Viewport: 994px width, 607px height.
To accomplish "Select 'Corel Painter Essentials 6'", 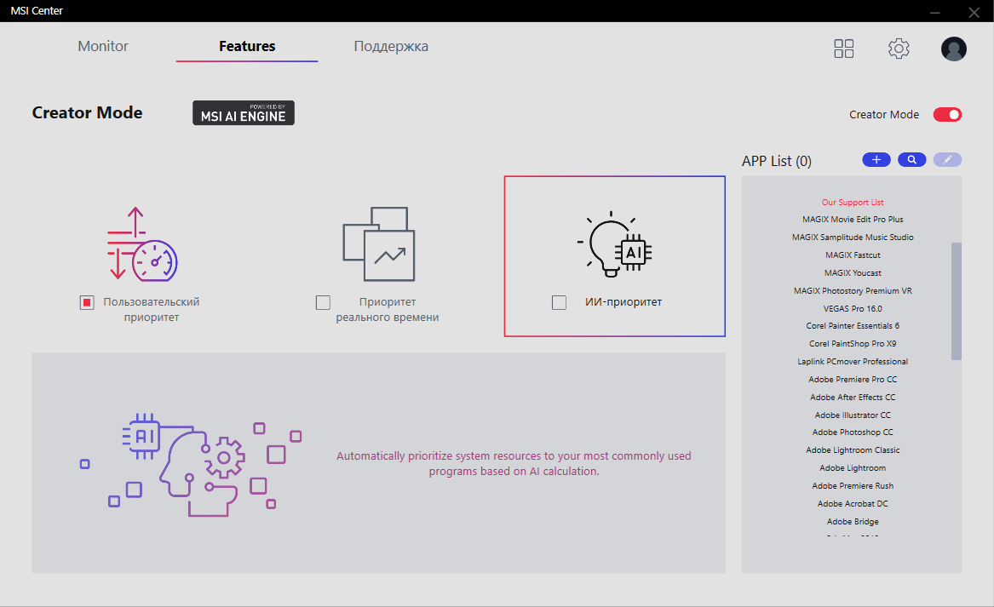I will 853,326.
